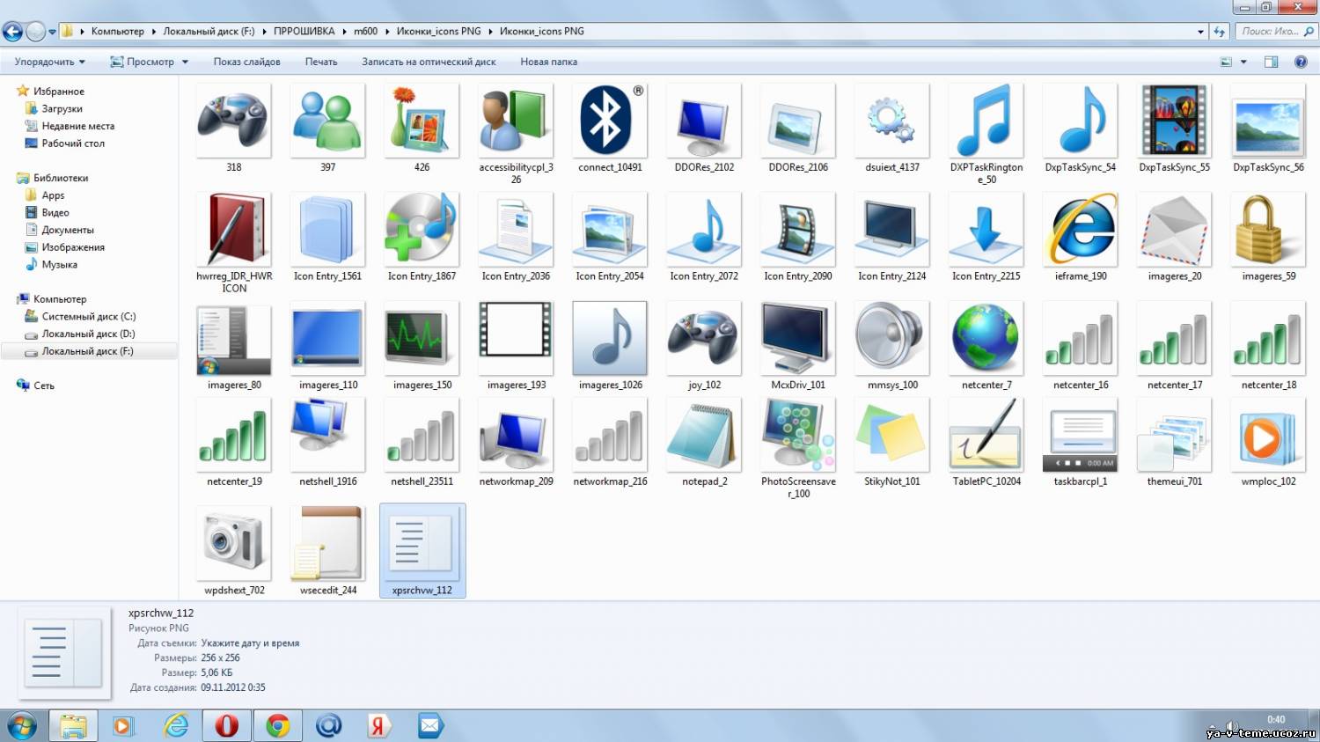This screenshot has width=1320, height=742.
Task: Click Локальный диск (F:) in the address path
Action: pyautogui.click(x=209, y=32)
